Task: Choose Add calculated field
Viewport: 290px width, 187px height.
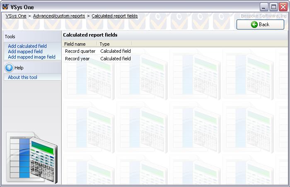Action: coord(27,46)
